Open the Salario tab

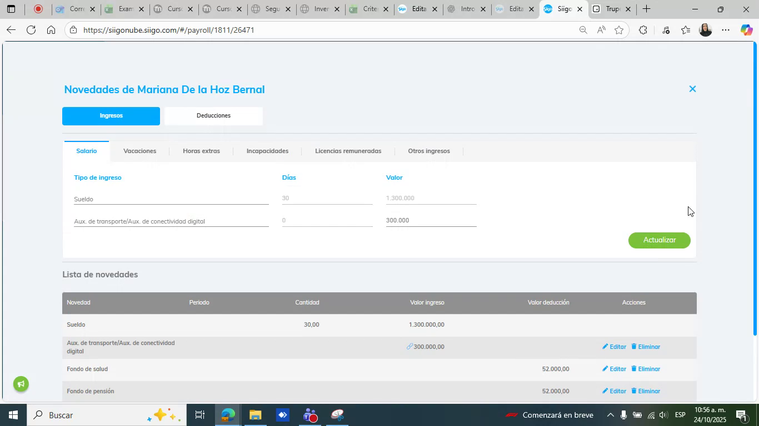tap(86, 151)
